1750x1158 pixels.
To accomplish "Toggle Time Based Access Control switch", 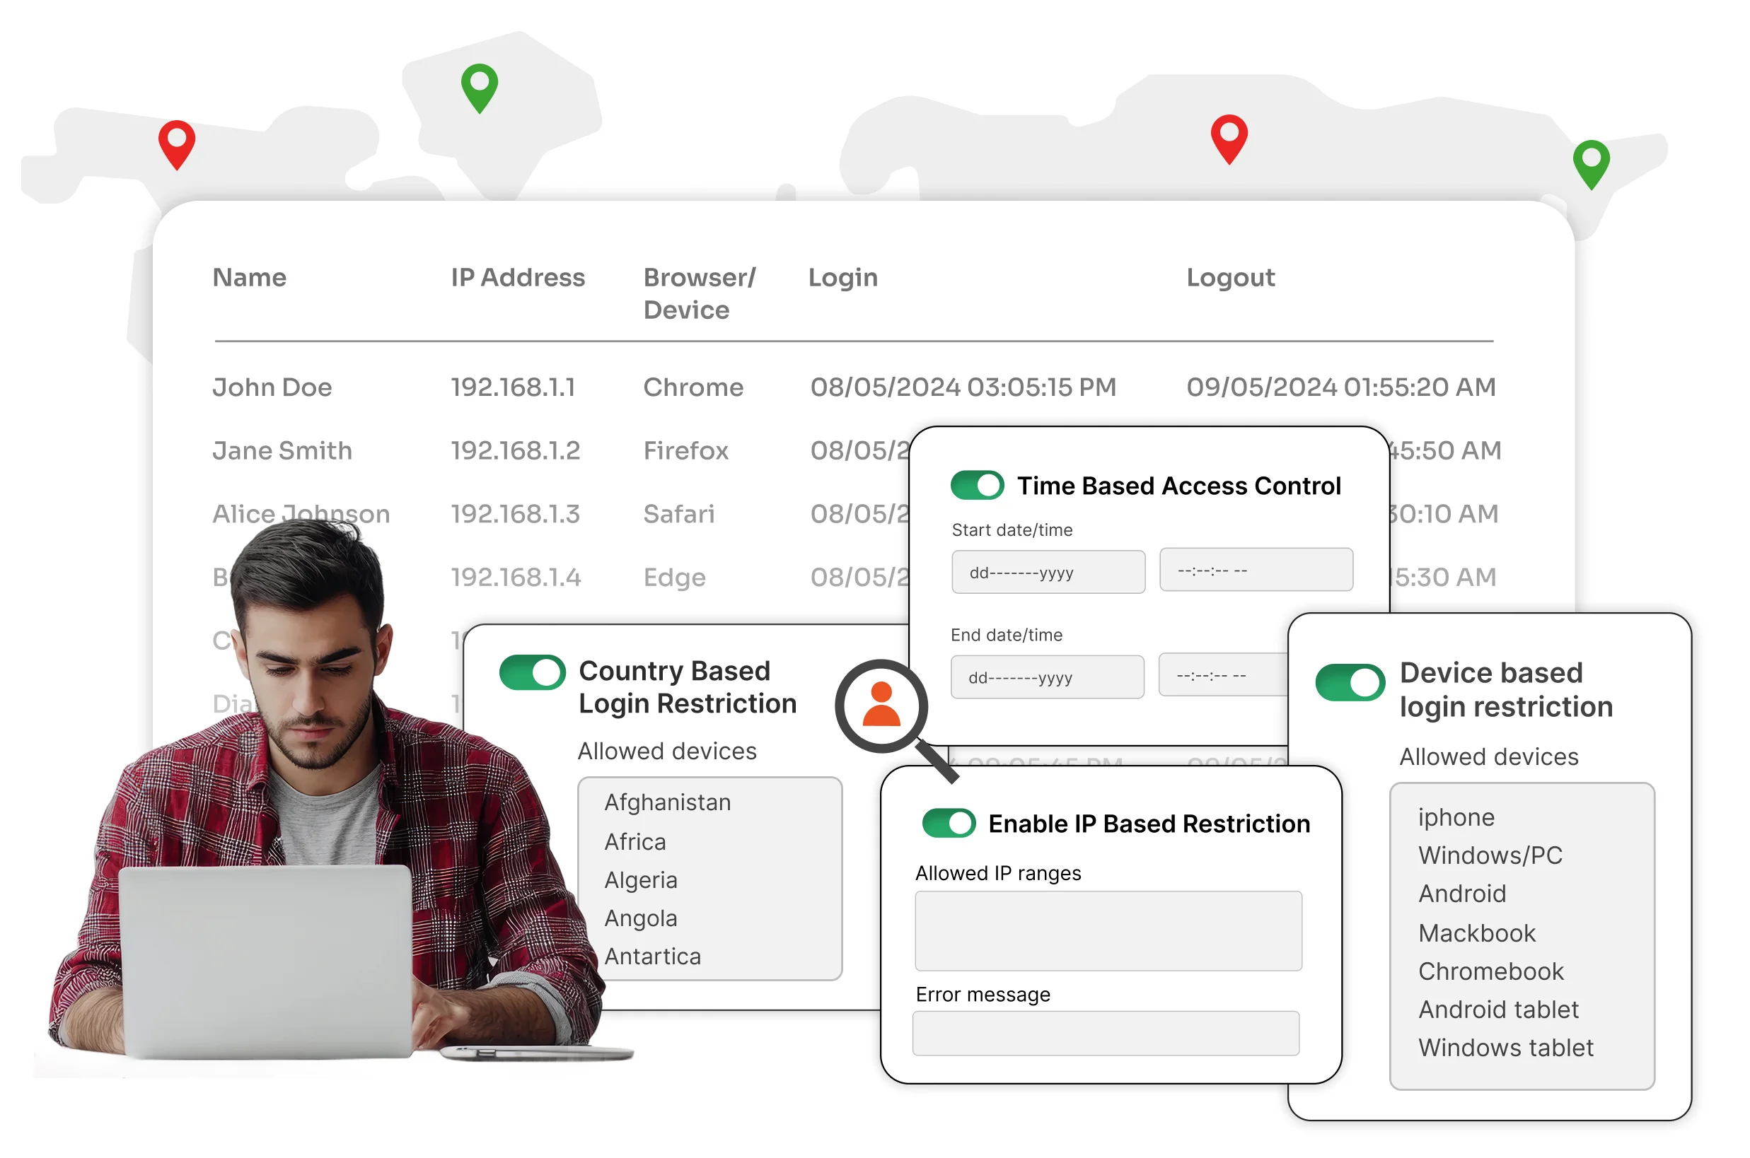I will coord(977,485).
